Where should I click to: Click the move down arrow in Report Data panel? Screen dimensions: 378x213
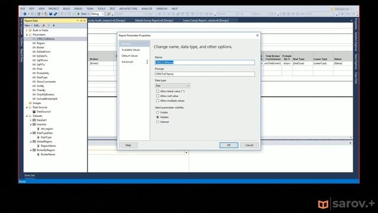coord(54,25)
